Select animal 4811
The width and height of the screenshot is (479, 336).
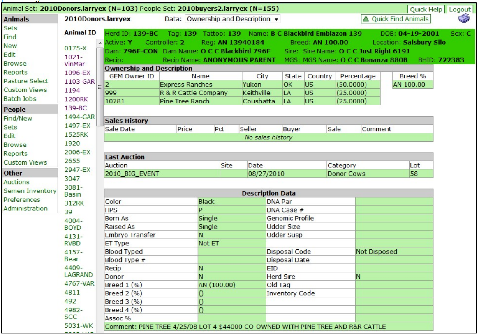pyautogui.click(x=72, y=293)
